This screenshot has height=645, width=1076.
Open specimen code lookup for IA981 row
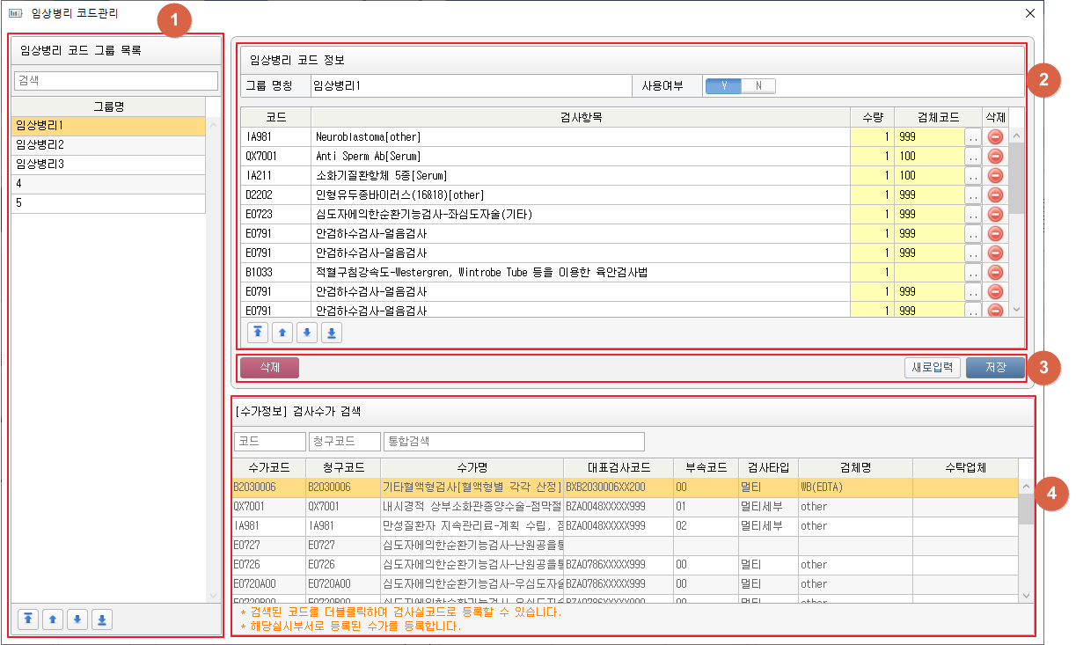coord(972,136)
